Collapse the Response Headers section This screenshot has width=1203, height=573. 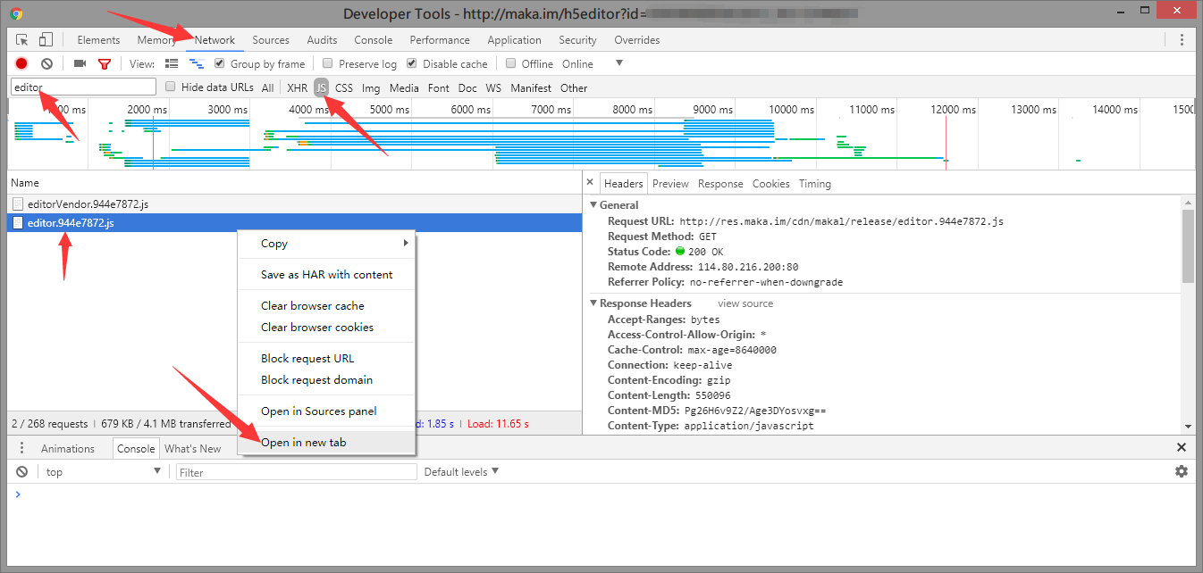[593, 303]
